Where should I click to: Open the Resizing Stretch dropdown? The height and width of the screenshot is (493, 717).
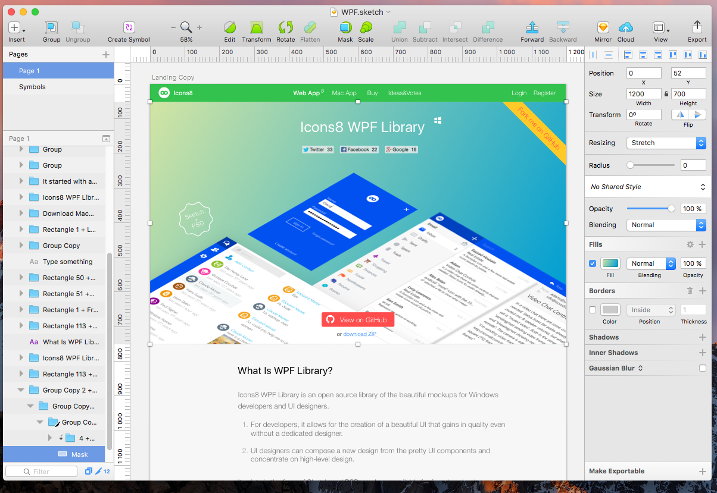click(x=666, y=143)
